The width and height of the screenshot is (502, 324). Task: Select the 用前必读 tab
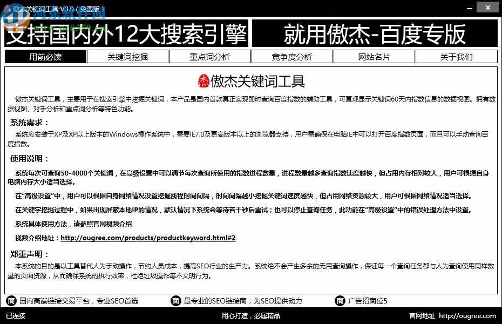45,56
